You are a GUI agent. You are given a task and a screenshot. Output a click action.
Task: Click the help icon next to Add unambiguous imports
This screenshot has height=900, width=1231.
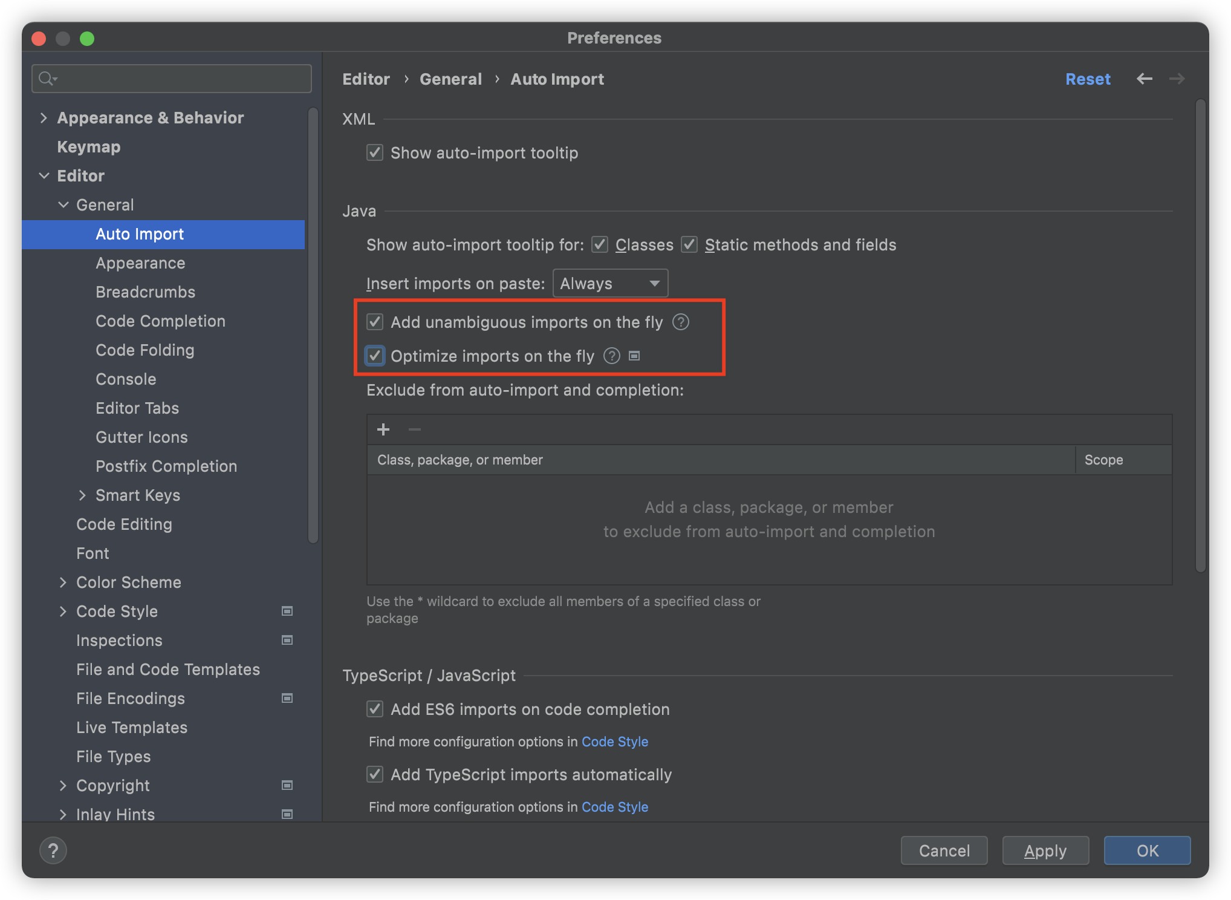tap(681, 322)
